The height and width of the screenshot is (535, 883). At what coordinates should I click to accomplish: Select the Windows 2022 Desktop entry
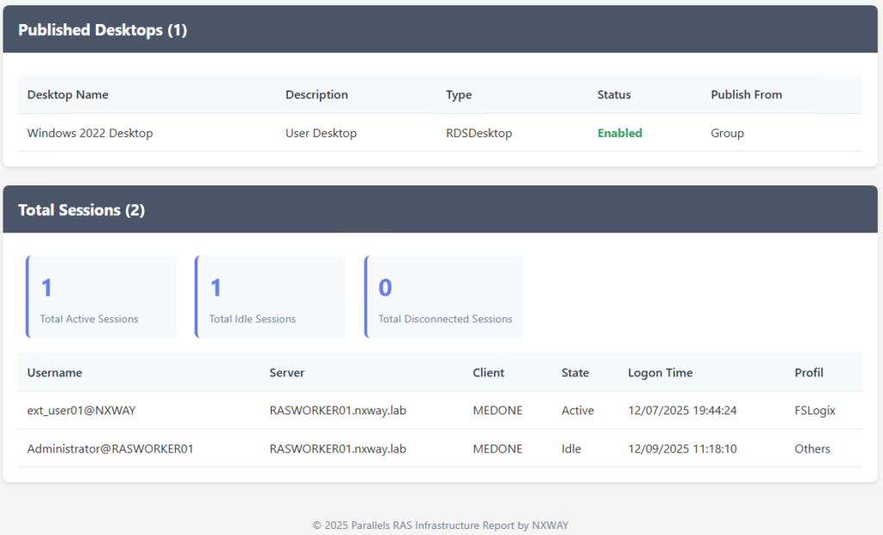pyautogui.click(x=90, y=134)
